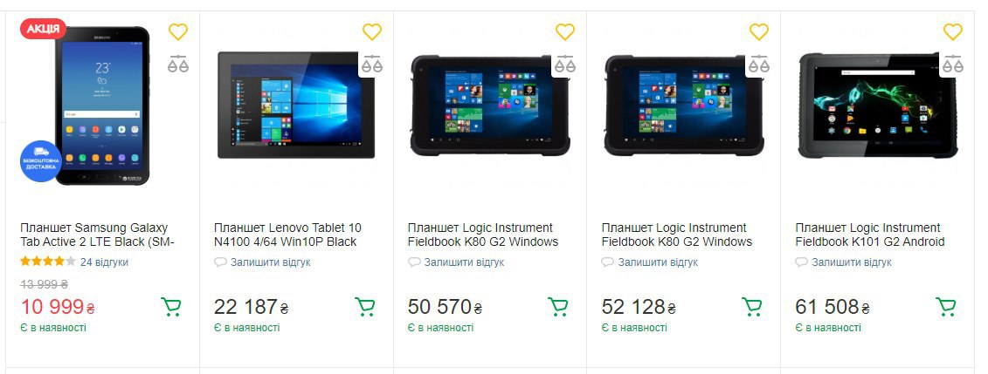
Task: Compare the Fieldbook K101 G2 Android
Action: click(953, 65)
